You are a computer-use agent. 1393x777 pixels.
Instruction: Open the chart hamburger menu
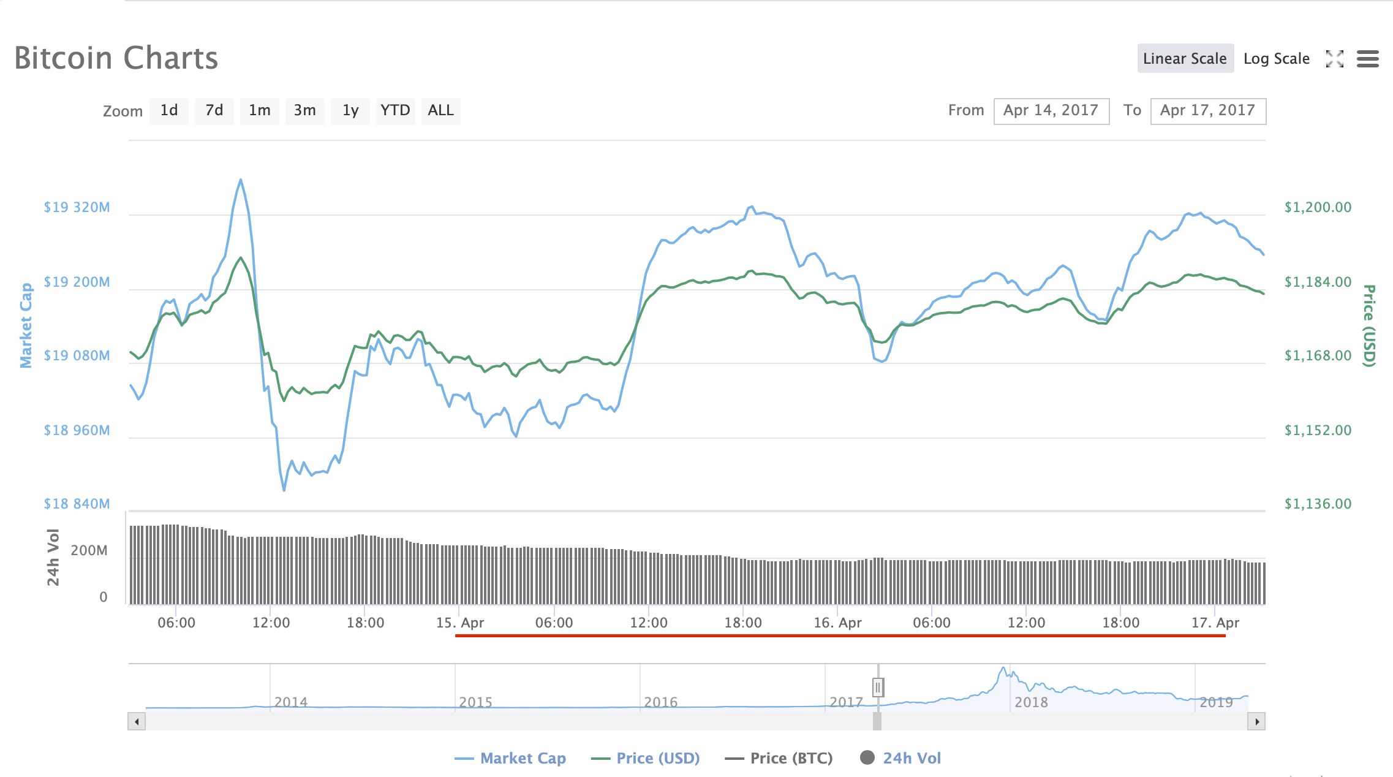click(x=1367, y=59)
